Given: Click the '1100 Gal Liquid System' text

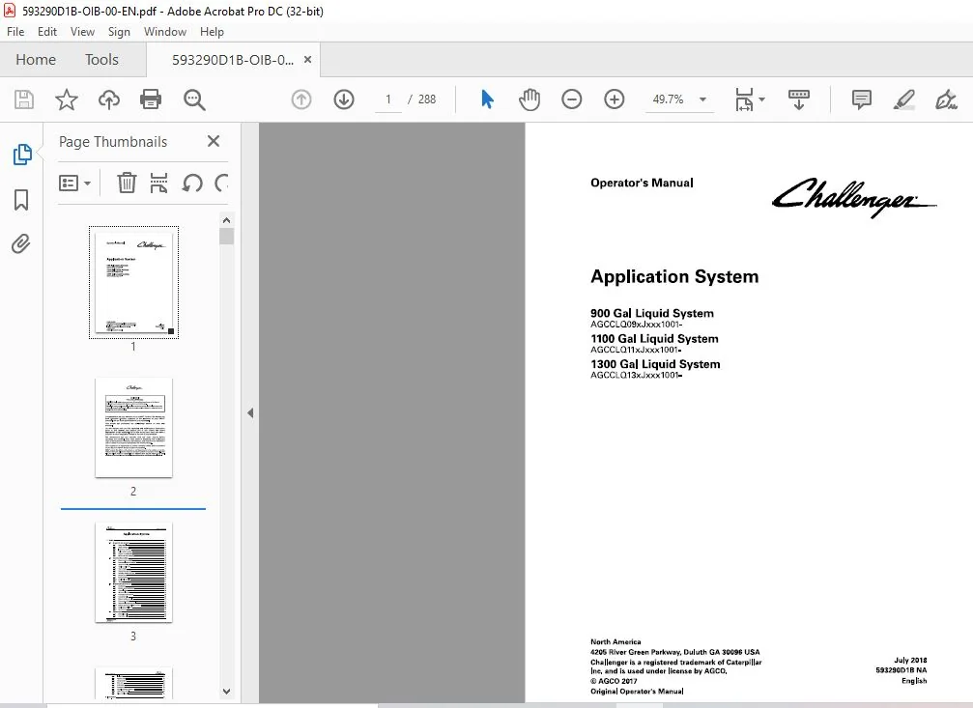Looking at the screenshot, I should (x=655, y=339).
